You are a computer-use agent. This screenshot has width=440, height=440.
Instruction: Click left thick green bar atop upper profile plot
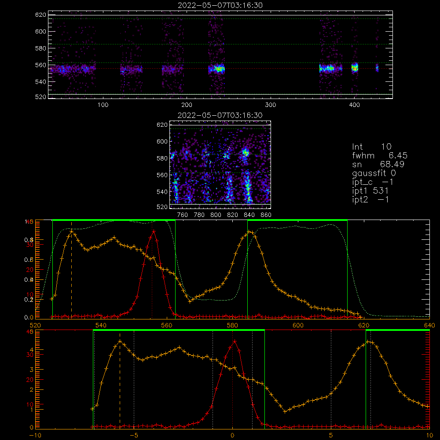[x=114, y=220]
